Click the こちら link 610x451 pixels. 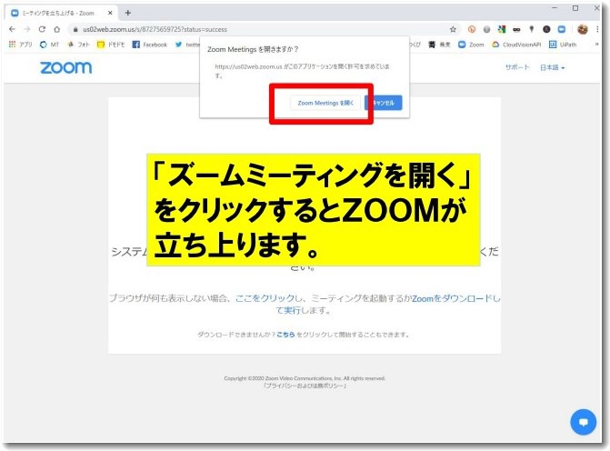click(285, 335)
